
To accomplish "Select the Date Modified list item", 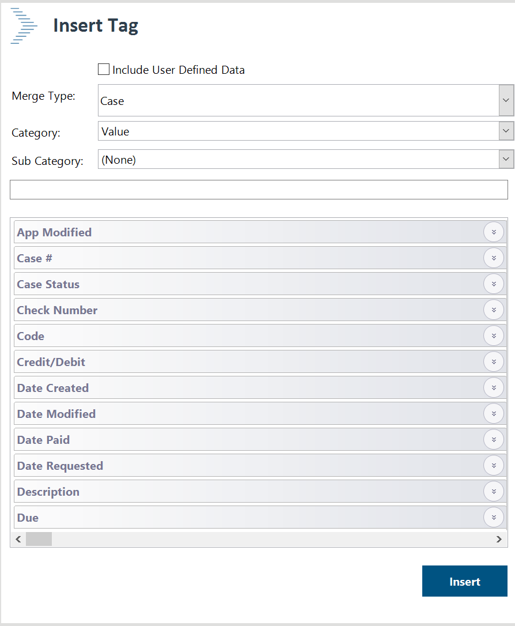I will [56, 414].
